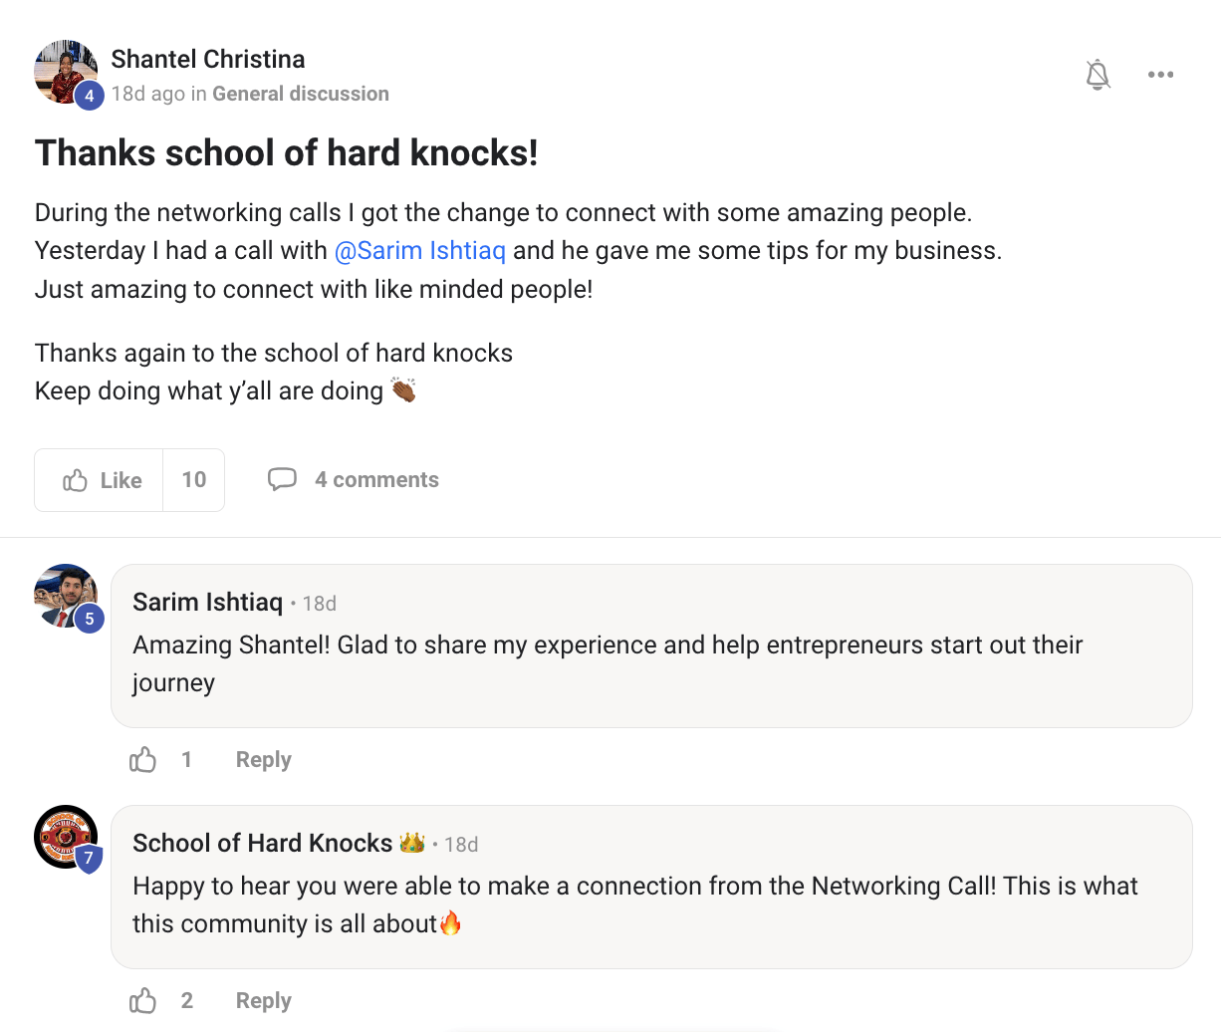Like Sarim Ishtiaq's comment with thumbs-up
Image resolution: width=1221 pixels, height=1032 pixels.
click(x=143, y=760)
